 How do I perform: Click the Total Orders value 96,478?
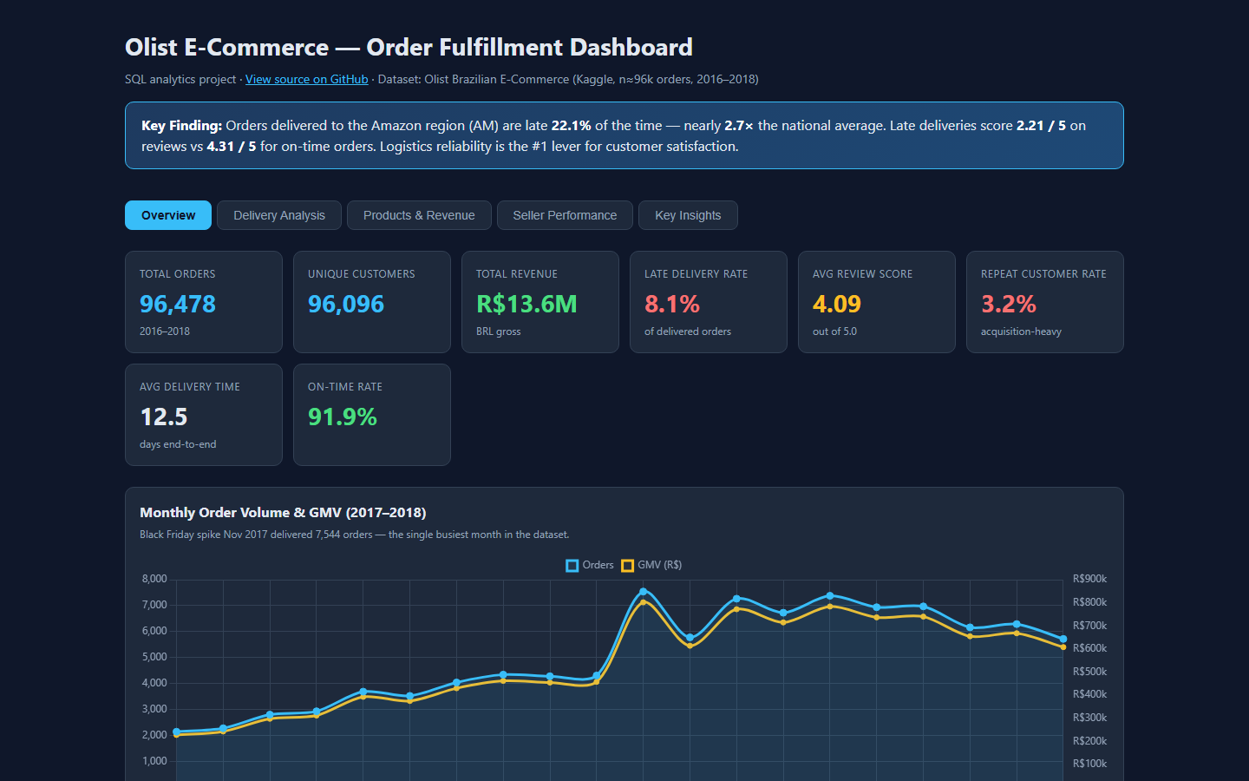coord(178,304)
